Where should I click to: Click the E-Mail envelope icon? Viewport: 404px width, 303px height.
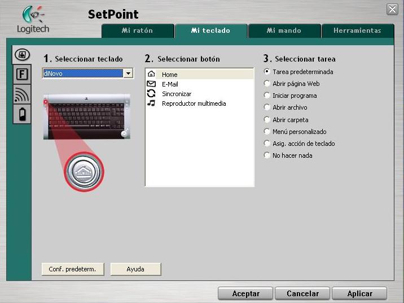coord(151,84)
